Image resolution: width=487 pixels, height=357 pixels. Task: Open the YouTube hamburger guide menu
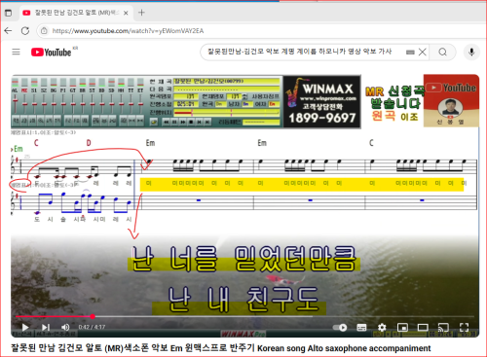pos(16,52)
